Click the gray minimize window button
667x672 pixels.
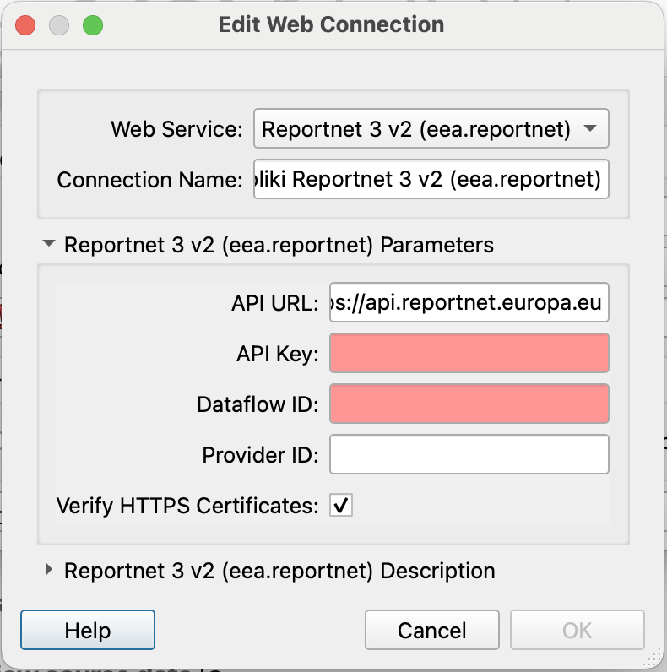tap(59, 25)
